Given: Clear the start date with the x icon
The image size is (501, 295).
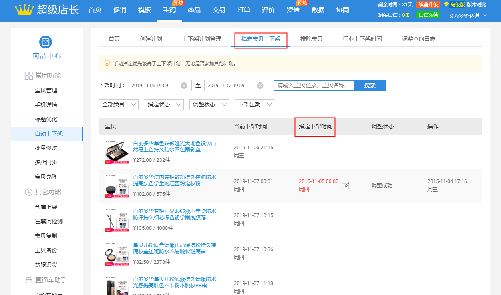Looking at the screenshot, I should point(184,86).
